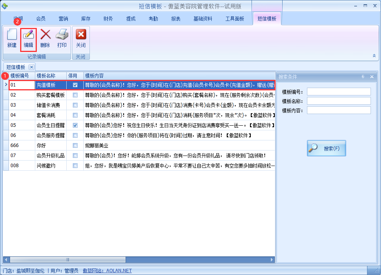Enable 停用 checkbox for 问候邀约 row
Image resolution: width=381 pixels, height=275 pixels.
pos(75,166)
